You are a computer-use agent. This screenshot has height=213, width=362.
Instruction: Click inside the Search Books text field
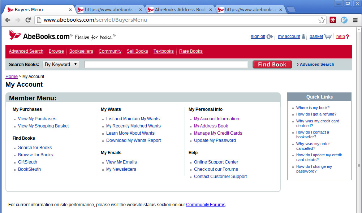[166, 65]
